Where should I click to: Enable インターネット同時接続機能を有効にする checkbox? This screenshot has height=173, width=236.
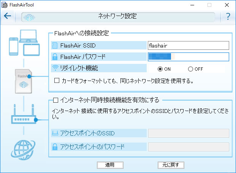[x=56, y=100]
